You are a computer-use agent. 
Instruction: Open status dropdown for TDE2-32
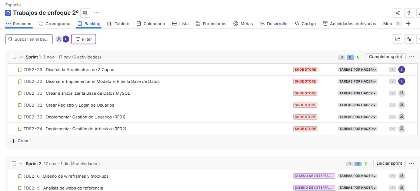point(357,105)
